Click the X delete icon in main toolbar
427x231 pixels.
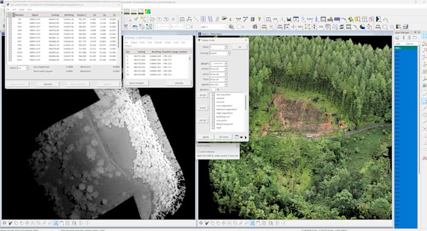(x=173, y=19)
